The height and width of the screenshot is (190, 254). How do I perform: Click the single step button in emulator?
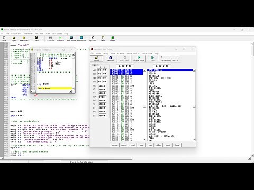point(139,59)
